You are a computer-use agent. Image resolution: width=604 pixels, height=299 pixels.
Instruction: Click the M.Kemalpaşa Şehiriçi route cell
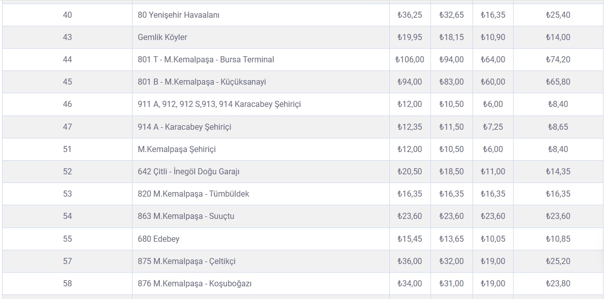point(261,149)
